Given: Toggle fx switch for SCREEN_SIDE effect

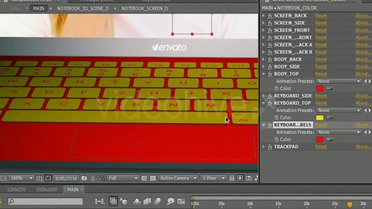Looking at the screenshot, I should (x=270, y=23).
